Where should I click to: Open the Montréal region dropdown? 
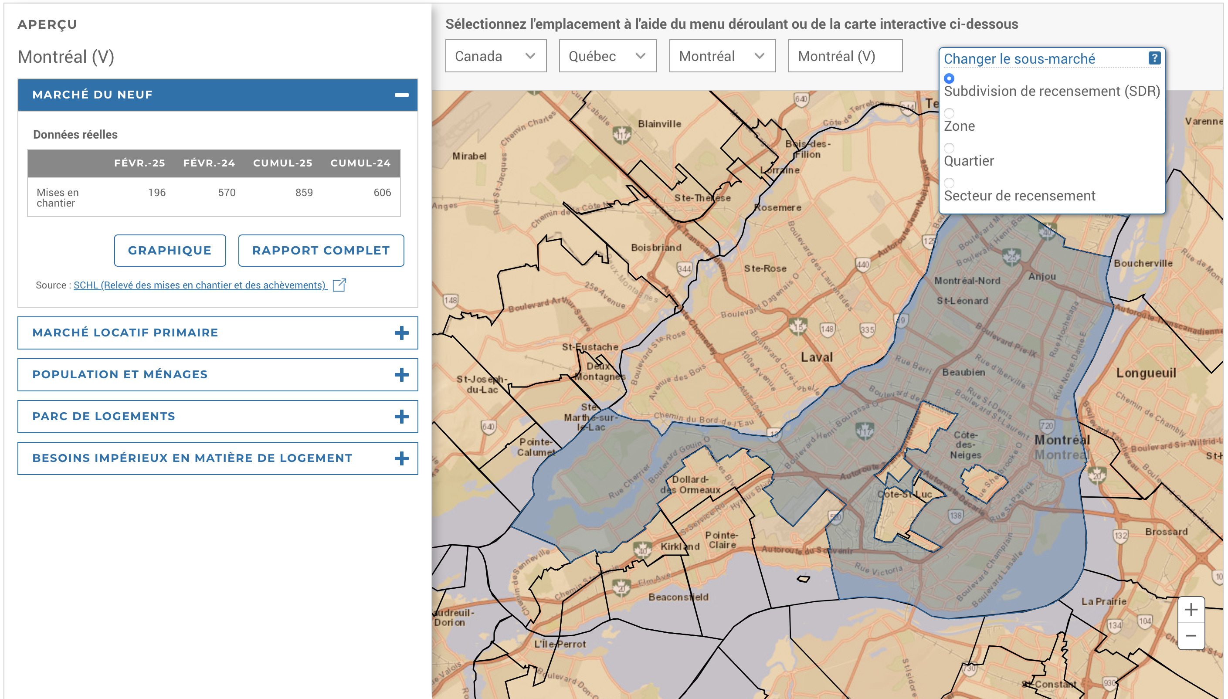pyautogui.click(x=722, y=56)
